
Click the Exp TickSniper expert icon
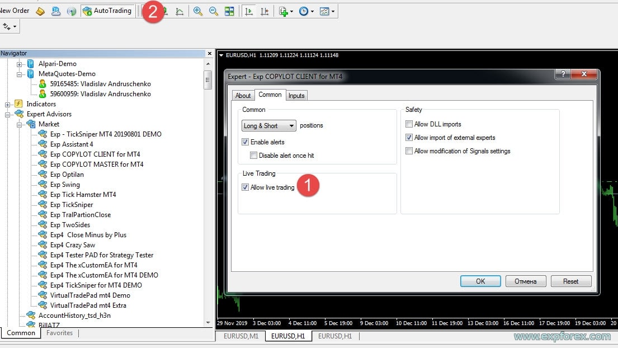(43, 205)
